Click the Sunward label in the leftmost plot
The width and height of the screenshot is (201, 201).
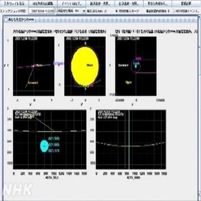tap(33, 83)
